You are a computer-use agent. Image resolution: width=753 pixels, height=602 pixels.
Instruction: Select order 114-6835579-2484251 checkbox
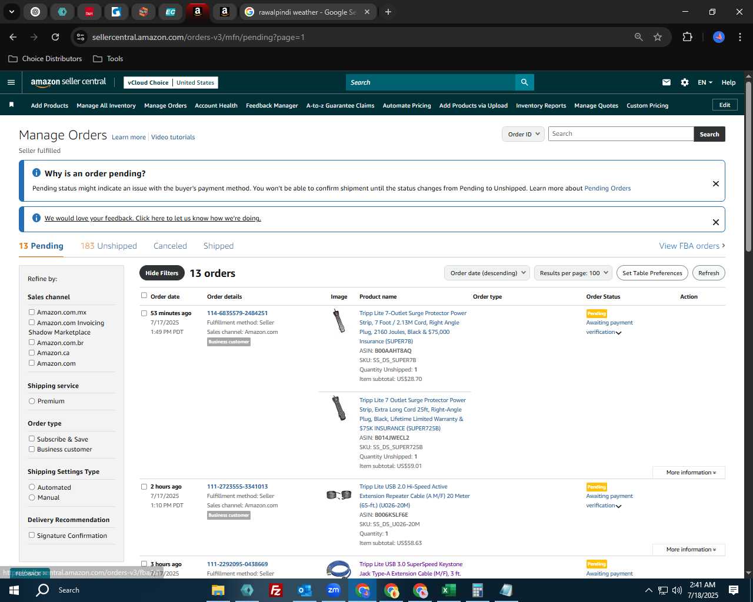pos(144,313)
